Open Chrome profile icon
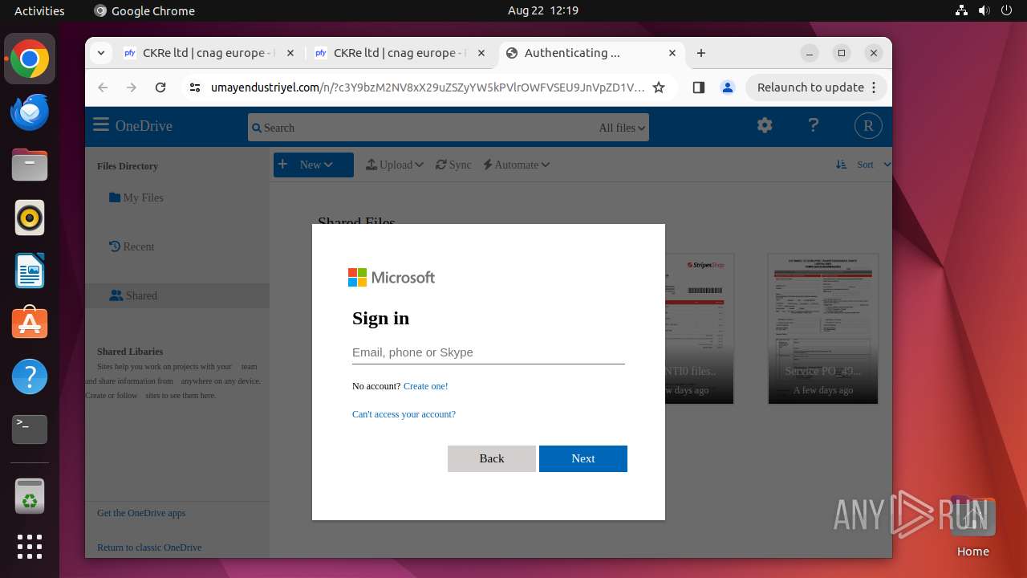Screen dimensions: 1027x578 pyautogui.click(x=727, y=88)
